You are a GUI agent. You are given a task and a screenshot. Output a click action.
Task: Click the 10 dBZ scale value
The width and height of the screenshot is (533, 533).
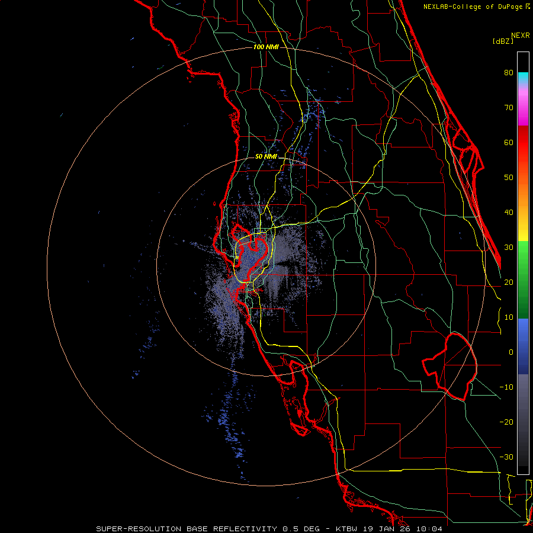click(509, 317)
